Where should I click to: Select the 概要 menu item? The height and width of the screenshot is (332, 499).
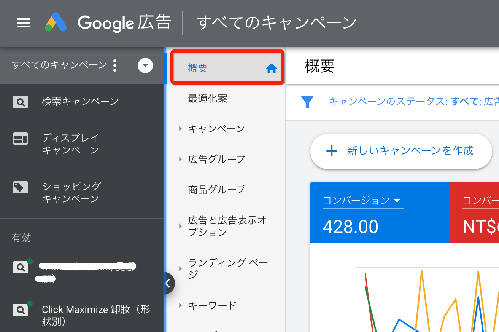coord(227,68)
